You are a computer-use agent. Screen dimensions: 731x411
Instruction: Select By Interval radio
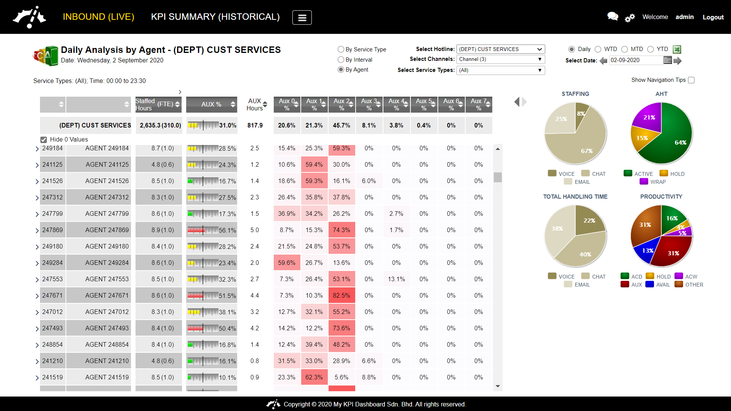coord(341,60)
